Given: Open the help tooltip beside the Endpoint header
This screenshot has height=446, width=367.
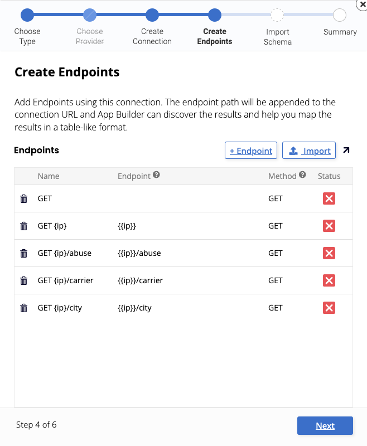Looking at the screenshot, I should (x=156, y=174).
